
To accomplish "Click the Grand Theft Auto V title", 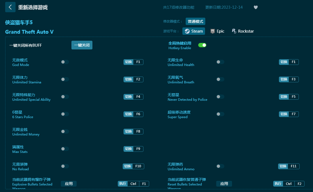I will (29, 32).
